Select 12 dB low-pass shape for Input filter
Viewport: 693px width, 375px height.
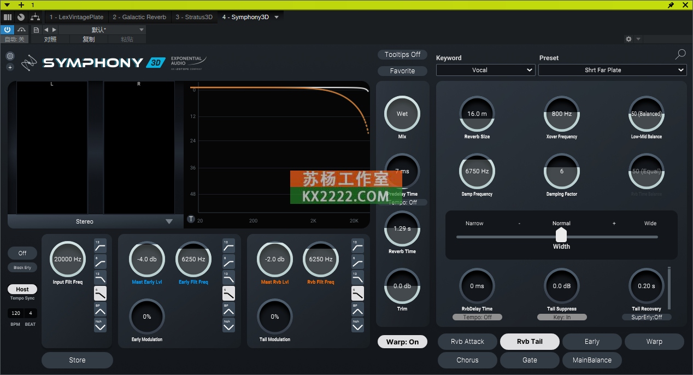[100, 278]
